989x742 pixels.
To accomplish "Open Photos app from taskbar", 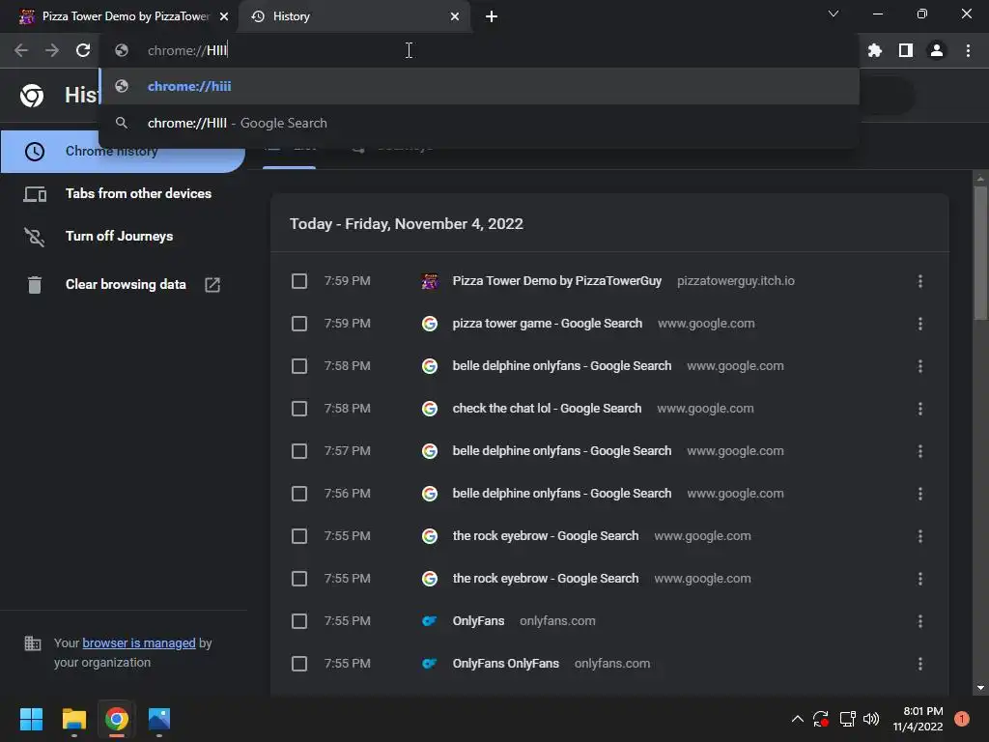I will [x=159, y=719].
